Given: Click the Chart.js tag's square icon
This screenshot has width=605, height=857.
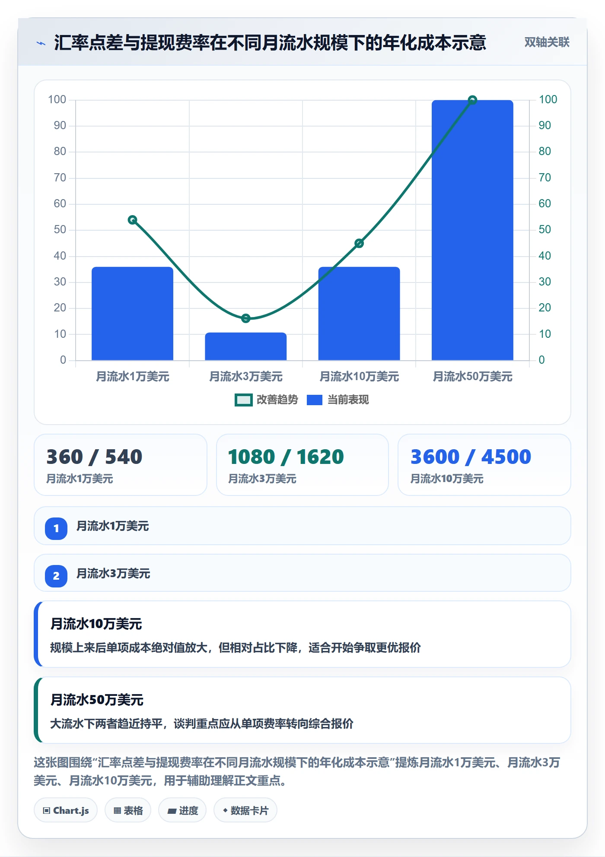Looking at the screenshot, I should click(47, 811).
